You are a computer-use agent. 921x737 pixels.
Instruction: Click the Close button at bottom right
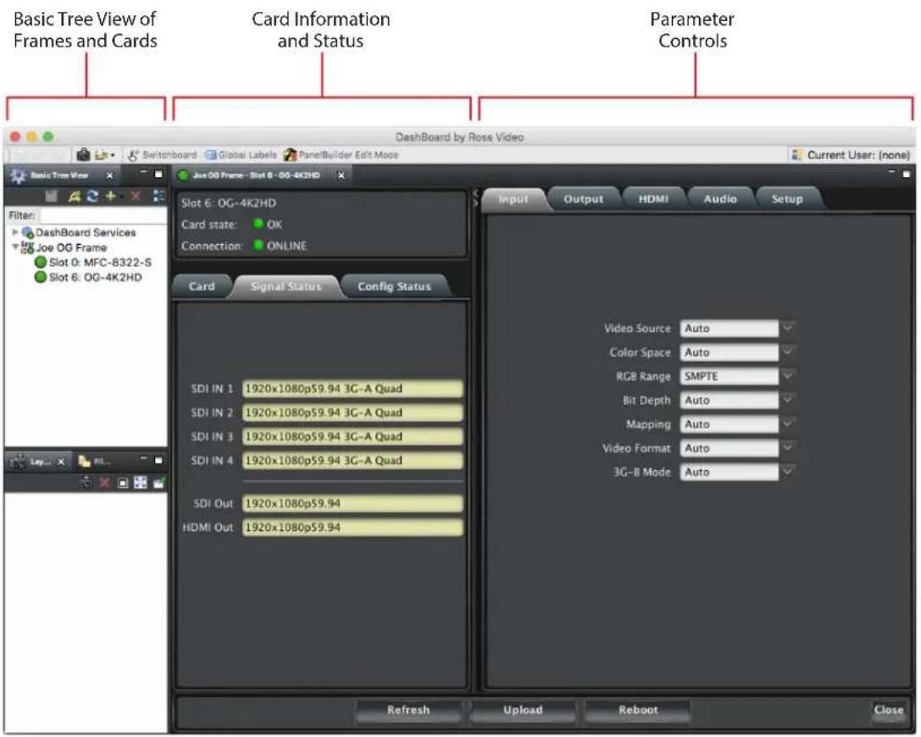click(x=889, y=710)
